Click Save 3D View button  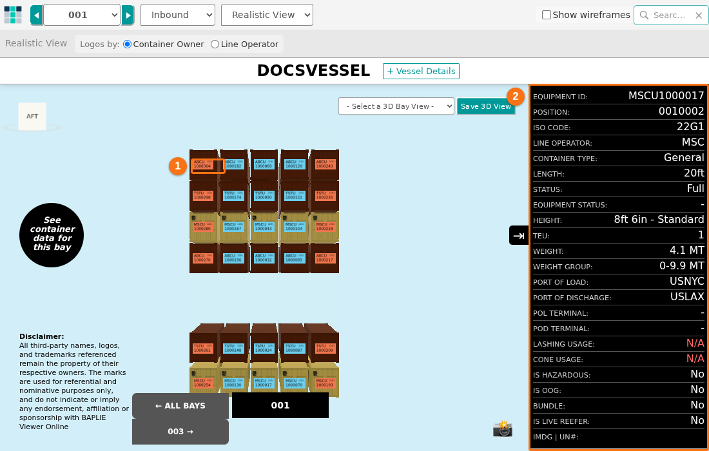pyautogui.click(x=485, y=106)
